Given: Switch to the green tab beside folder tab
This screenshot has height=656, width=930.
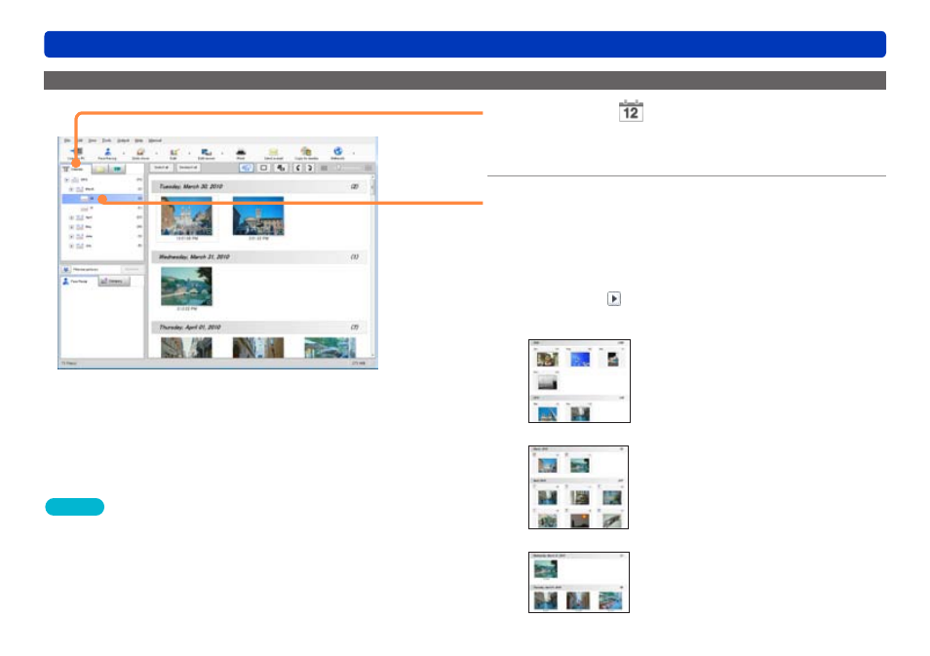Looking at the screenshot, I should tap(117, 169).
